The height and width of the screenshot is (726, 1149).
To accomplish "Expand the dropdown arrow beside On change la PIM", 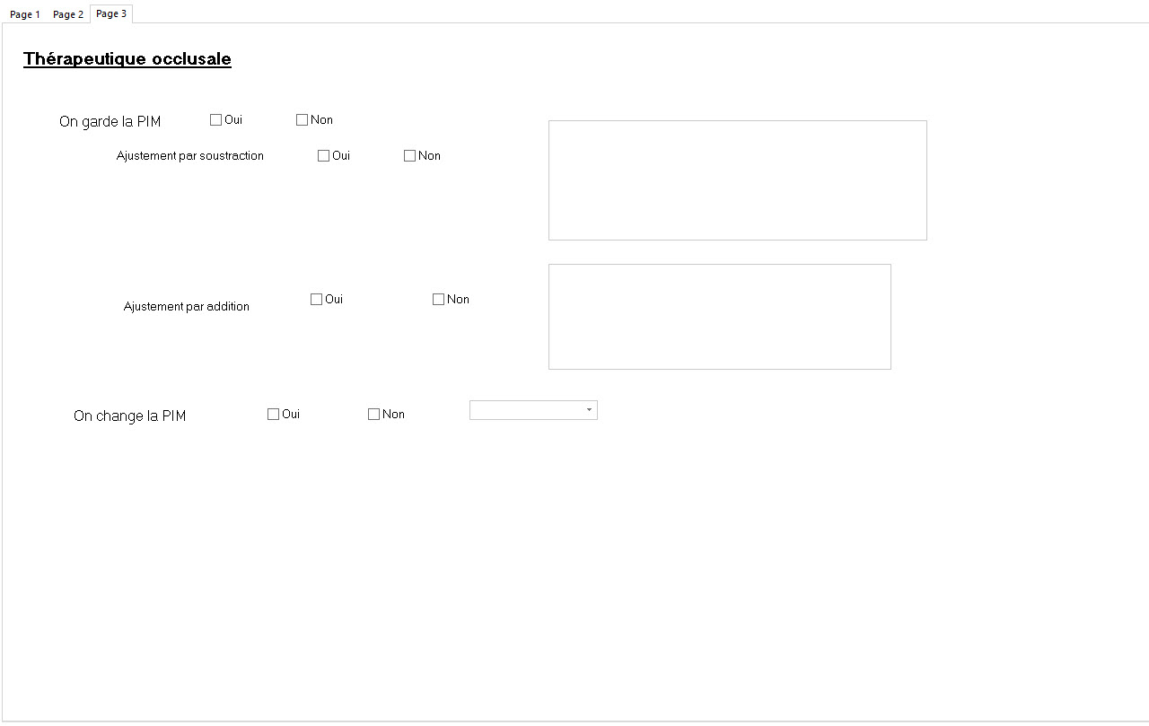I will (x=589, y=410).
